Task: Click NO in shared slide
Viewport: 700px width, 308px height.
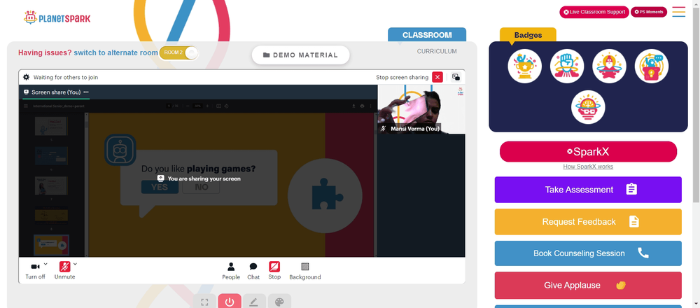Action: (202, 187)
